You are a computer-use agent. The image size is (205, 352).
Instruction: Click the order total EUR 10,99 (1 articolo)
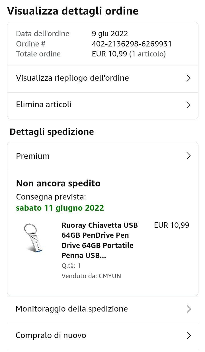tap(129, 54)
